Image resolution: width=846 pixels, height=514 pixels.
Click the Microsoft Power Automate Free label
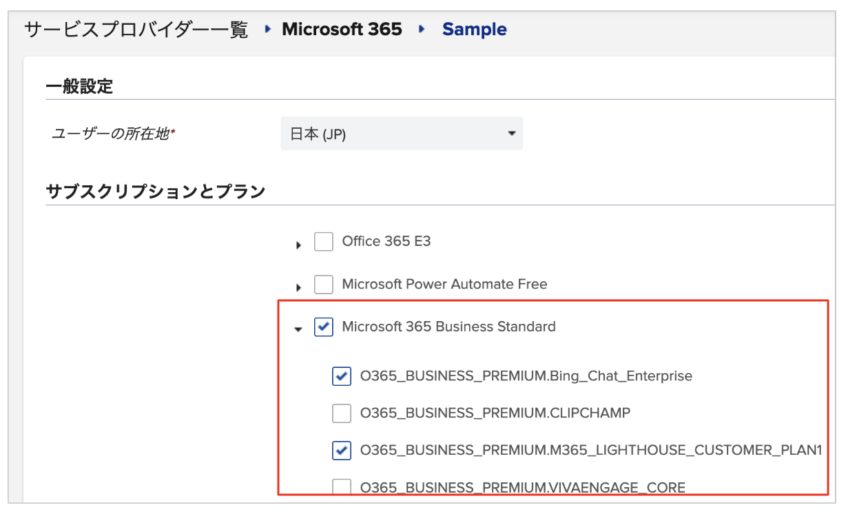click(444, 284)
